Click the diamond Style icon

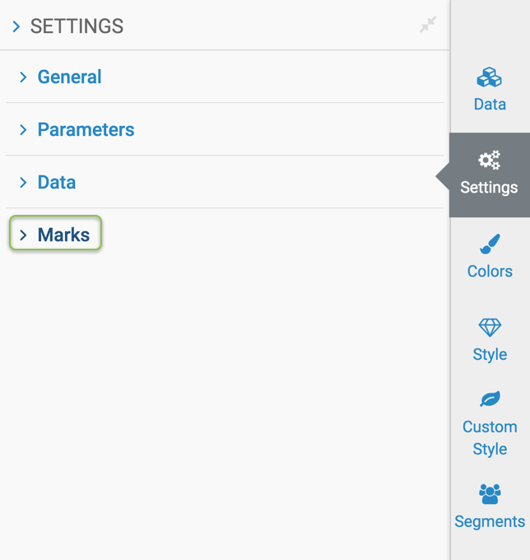(x=490, y=328)
